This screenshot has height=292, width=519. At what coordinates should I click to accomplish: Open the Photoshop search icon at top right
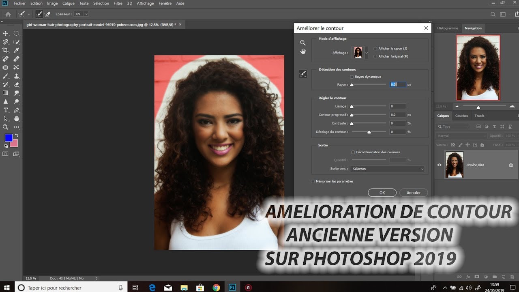coord(493,14)
